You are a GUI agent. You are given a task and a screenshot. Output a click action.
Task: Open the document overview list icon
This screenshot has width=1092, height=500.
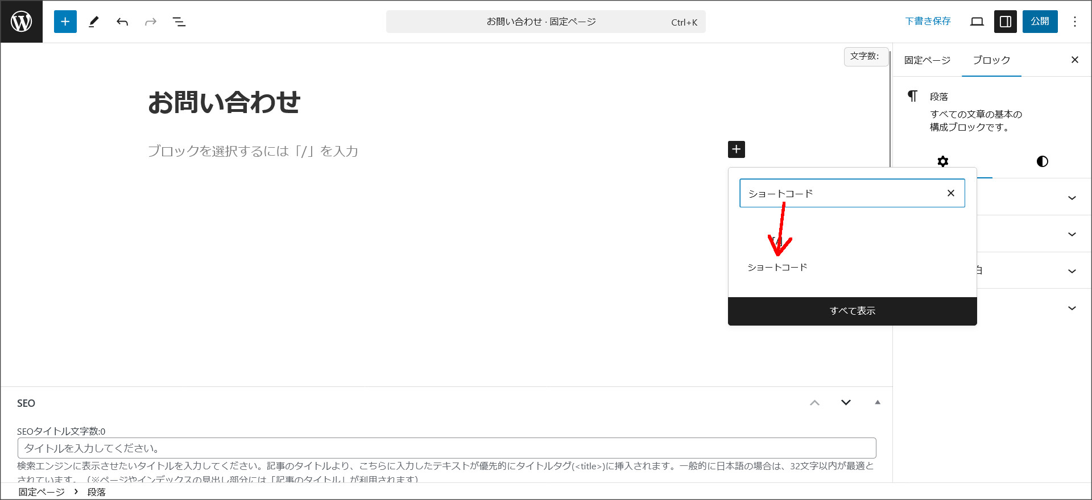coord(179,22)
